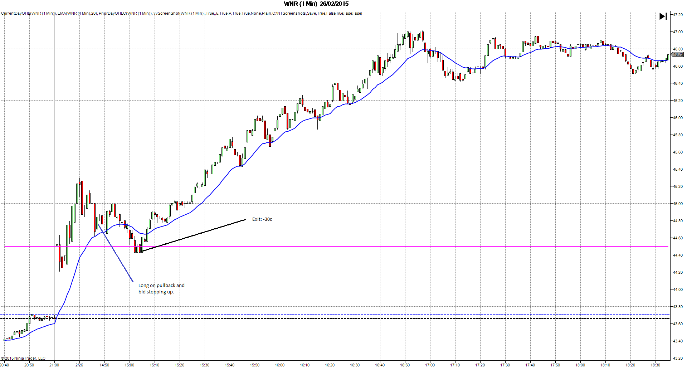
Task: Click the 15:20 time axis label
Action: [180, 365]
